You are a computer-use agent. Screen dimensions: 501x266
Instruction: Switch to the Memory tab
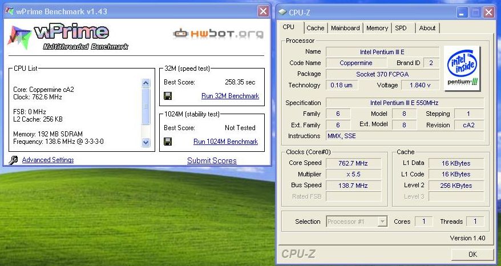(x=377, y=28)
